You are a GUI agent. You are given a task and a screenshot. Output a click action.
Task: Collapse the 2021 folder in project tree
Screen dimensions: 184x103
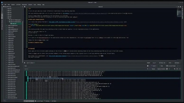(7, 18)
